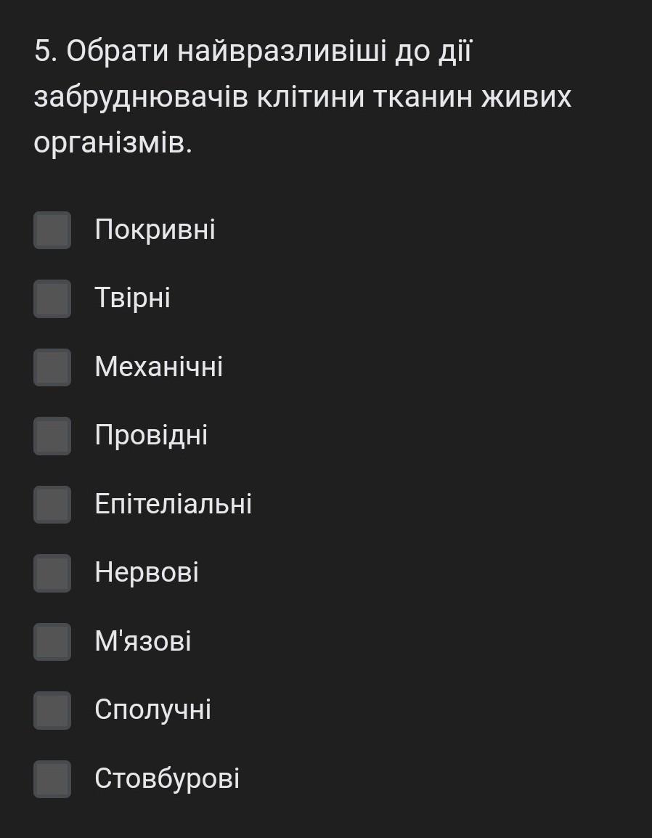Click the Стовбурові option text

(166, 779)
